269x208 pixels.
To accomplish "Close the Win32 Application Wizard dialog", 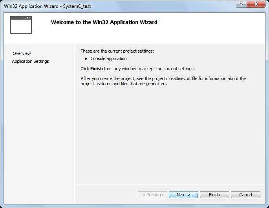I will (x=256, y=4).
